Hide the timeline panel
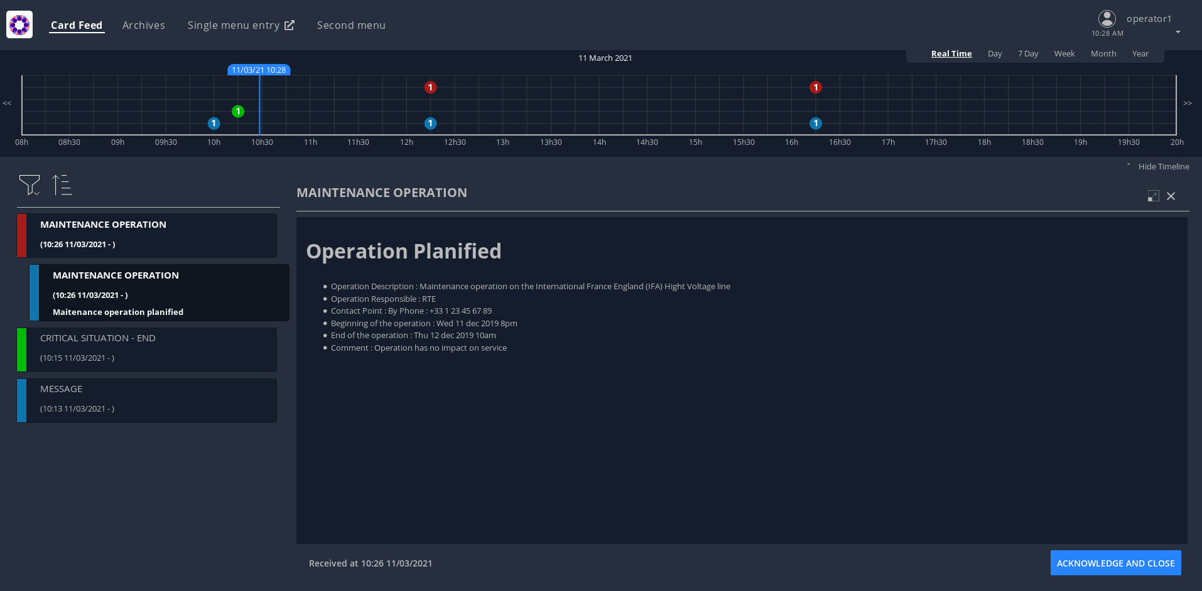This screenshot has width=1202, height=591. pyautogui.click(x=1164, y=166)
